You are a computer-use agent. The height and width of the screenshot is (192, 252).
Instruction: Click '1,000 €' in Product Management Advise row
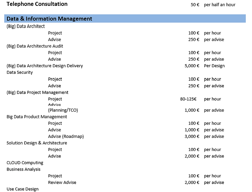[x=192, y=130]
